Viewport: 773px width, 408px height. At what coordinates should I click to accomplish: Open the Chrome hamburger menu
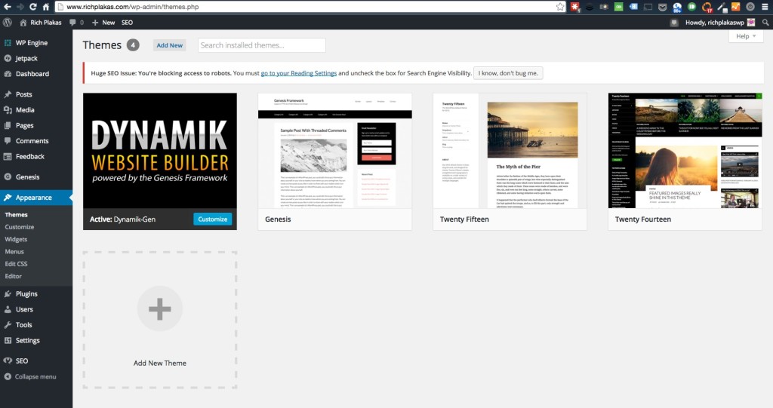pos(765,6)
